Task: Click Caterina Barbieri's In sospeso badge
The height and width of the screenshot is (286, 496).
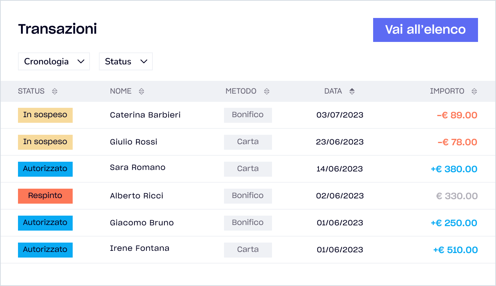Action: [x=45, y=115]
